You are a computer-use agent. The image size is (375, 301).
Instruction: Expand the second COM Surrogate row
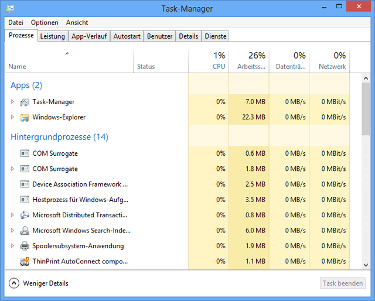coord(12,169)
